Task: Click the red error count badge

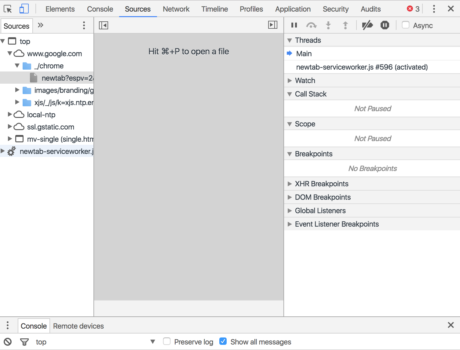Action: [413, 9]
